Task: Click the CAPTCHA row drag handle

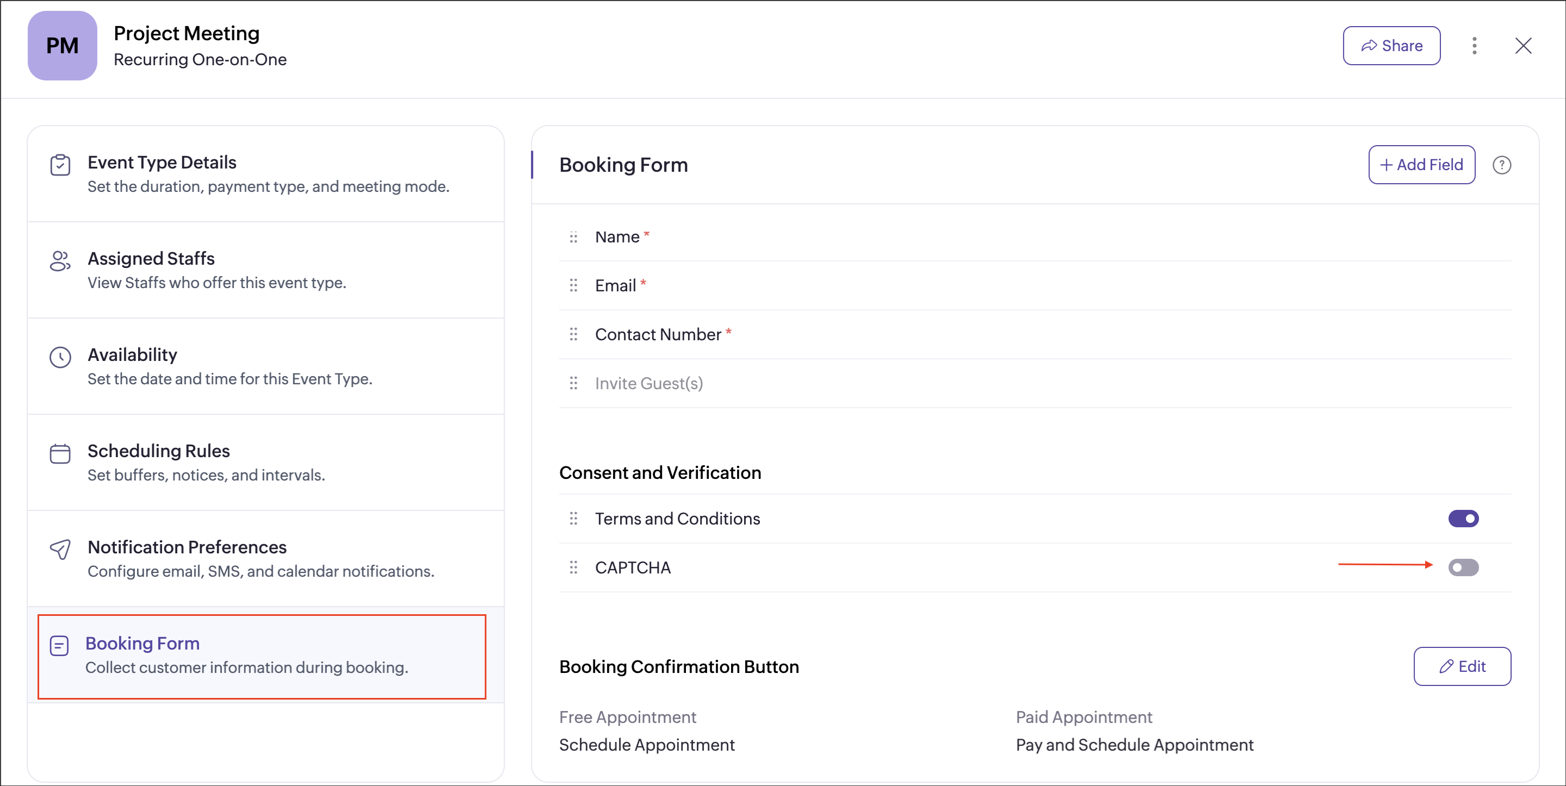Action: click(573, 567)
